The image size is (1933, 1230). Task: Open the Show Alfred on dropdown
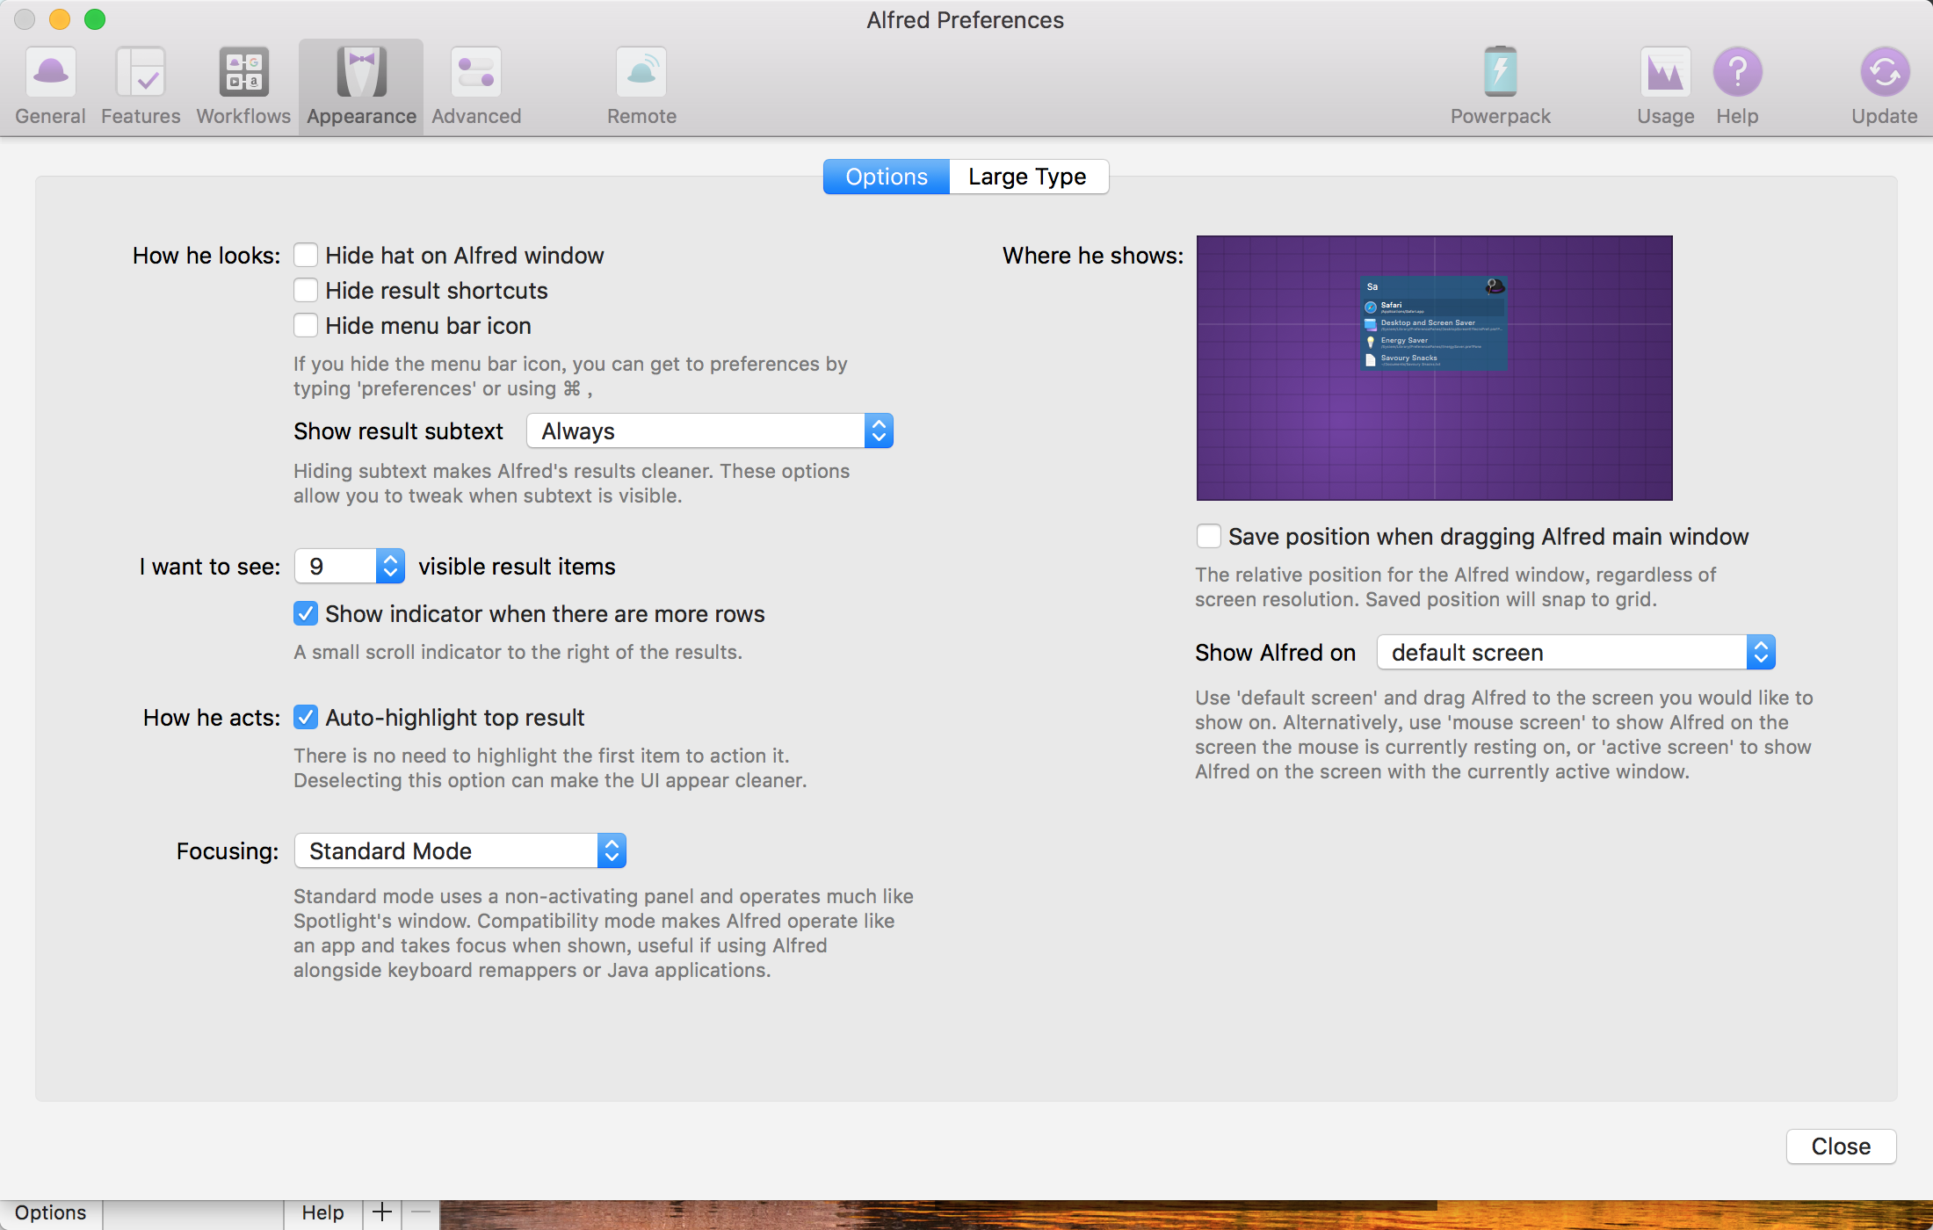tap(1575, 653)
